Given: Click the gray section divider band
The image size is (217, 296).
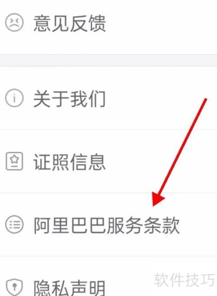Looking at the screenshot, I should (108, 61).
